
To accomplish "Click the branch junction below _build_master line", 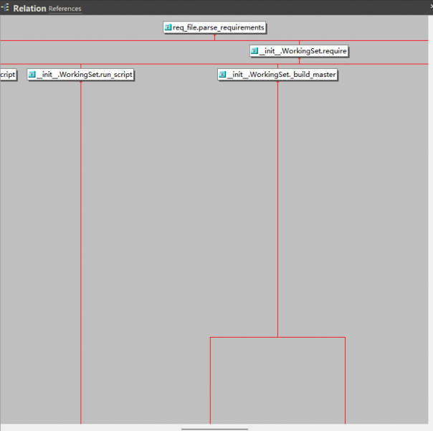I will click(277, 337).
